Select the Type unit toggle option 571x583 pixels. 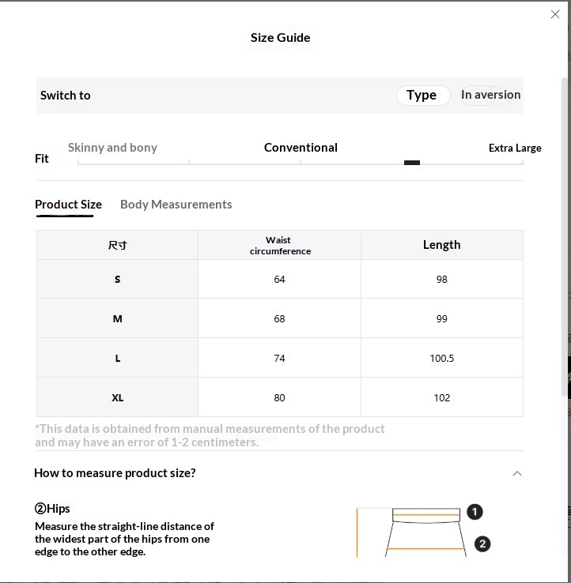click(x=422, y=95)
